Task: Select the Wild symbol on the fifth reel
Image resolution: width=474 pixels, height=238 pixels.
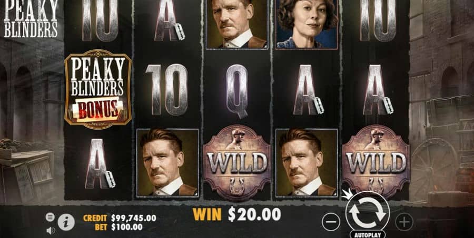Action: [x=376, y=163]
